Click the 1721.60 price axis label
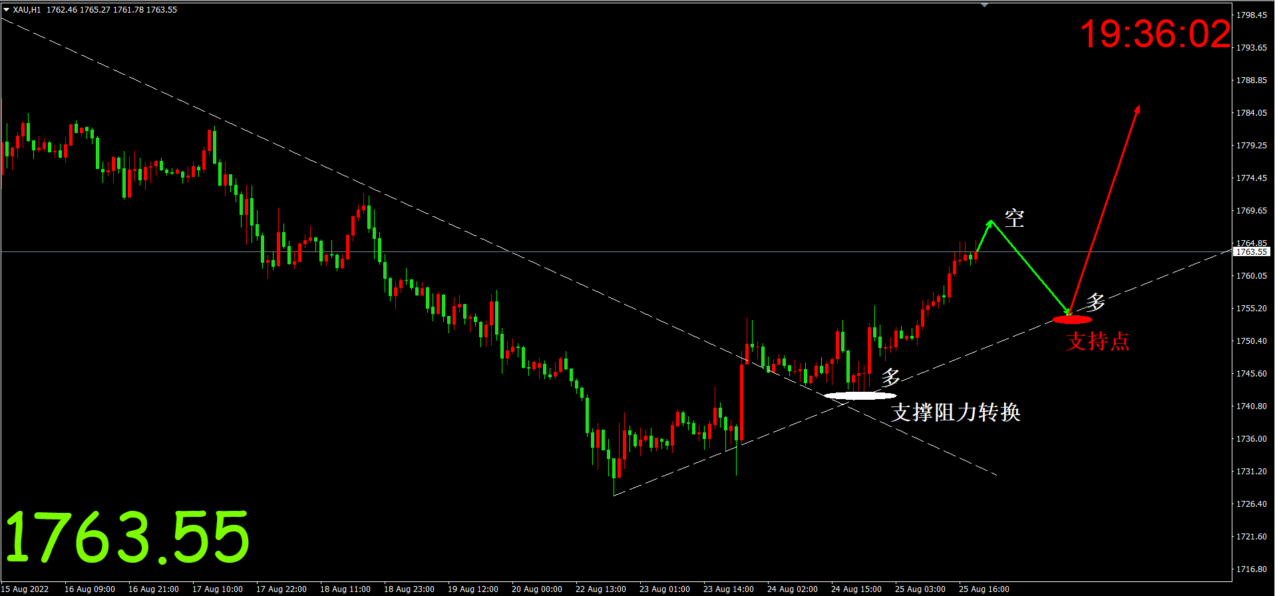Viewport: 1275px width, 596px height. click(x=1252, y=536)
